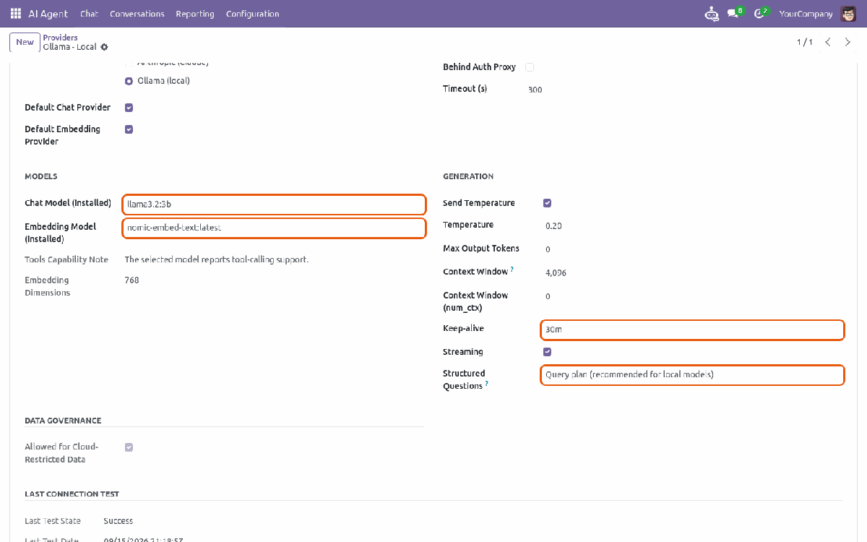This screenshot has height=542, width=867.
Task: Open the Configuration menu
Action: pyautogui.click(x=252, y=14)
